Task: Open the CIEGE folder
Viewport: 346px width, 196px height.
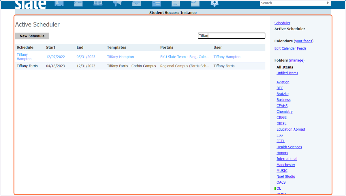Action: click(x=281, y=117)
